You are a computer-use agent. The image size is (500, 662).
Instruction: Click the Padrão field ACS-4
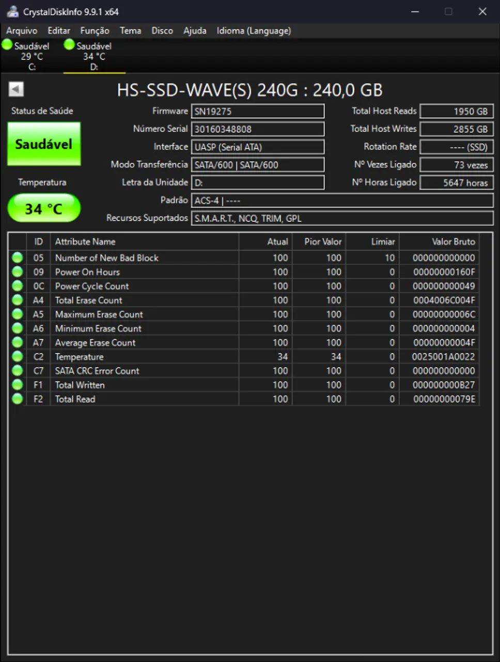click(x=342, y=200)
